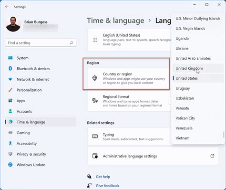The image size is (226, 190).
Task: Open Network & internet in the sidebar
Action: [41, 79]
